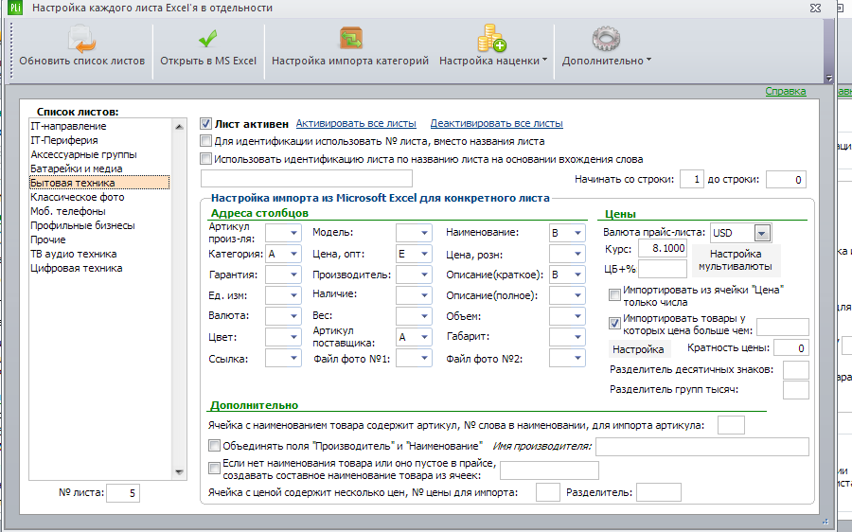
Task: Enable composite product name creation checkbox
Action: pos(214,468)
